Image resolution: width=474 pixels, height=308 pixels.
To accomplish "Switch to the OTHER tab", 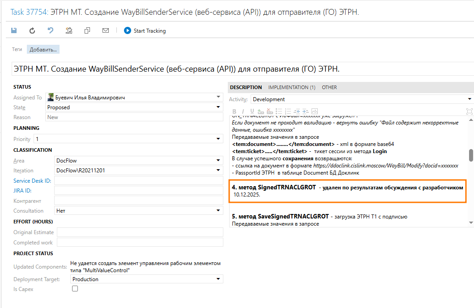I will pos(329,87).
